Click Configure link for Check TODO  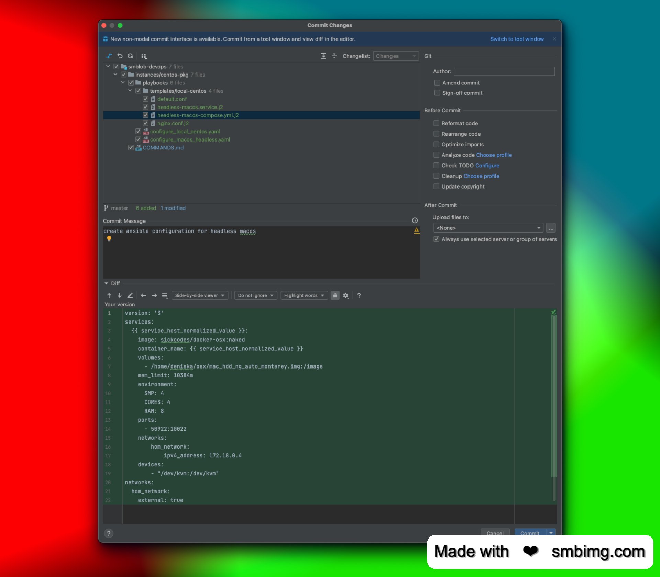(x=487, y=165)
